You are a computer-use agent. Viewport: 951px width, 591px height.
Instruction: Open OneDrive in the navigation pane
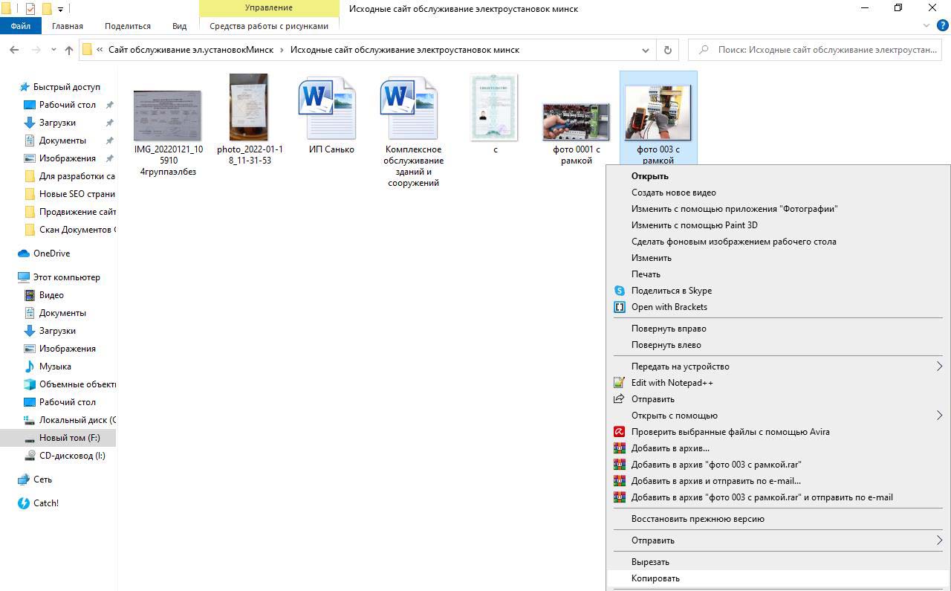(51, 253)
